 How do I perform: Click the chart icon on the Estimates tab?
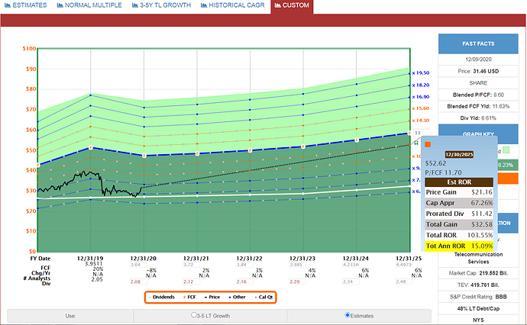coord(7,5)
